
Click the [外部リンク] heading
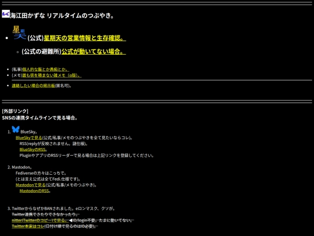click(x=15, y=111)
